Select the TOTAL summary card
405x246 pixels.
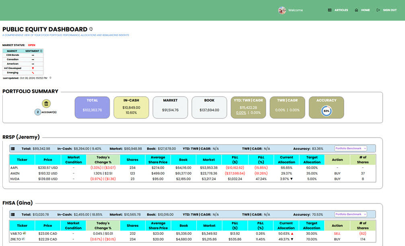tap(92, 107)
